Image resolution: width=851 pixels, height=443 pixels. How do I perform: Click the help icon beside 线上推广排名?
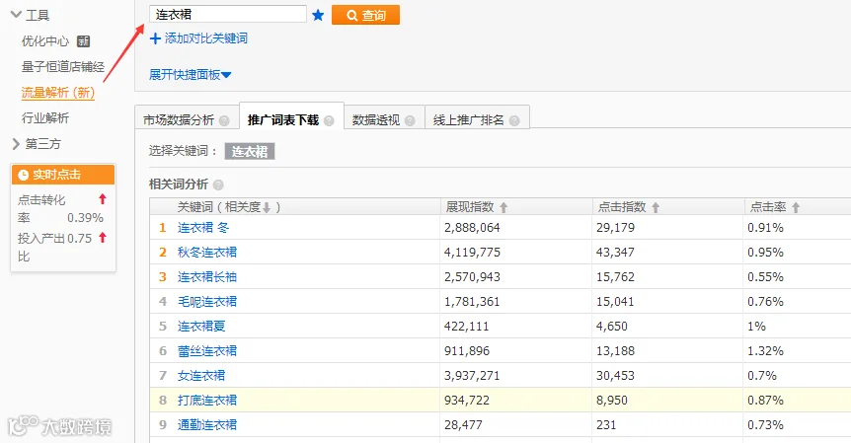514,120
